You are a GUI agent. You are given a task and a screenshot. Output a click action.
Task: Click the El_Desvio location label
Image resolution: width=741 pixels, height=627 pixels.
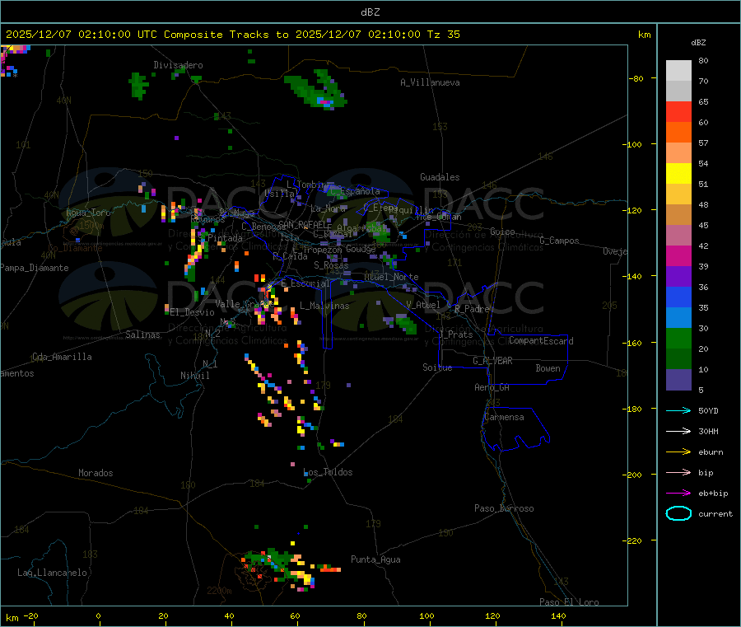[x=192, y=312]
